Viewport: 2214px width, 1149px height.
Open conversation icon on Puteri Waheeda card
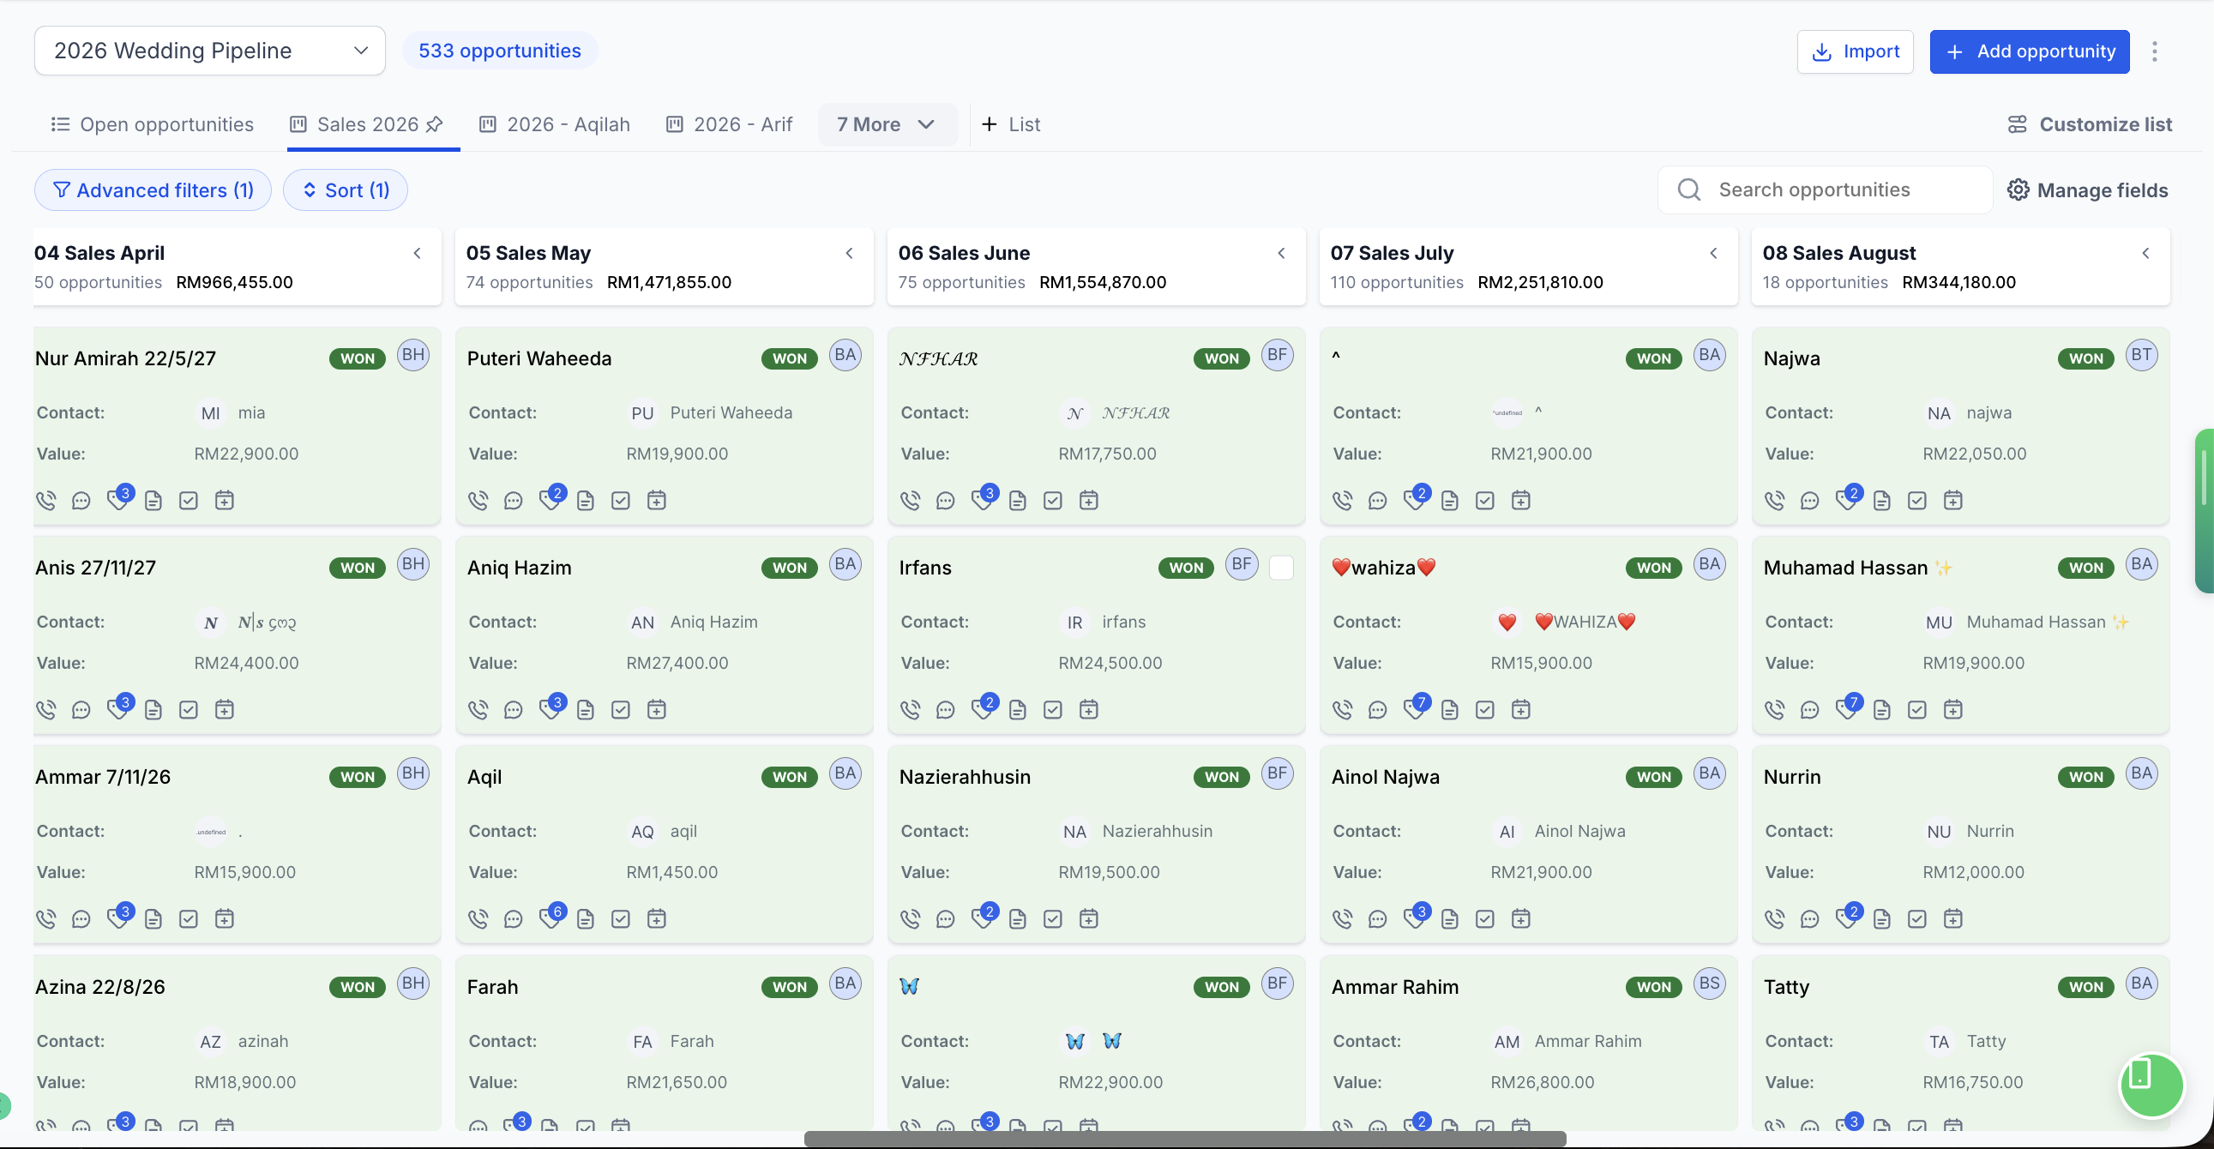tap(513, 500)
